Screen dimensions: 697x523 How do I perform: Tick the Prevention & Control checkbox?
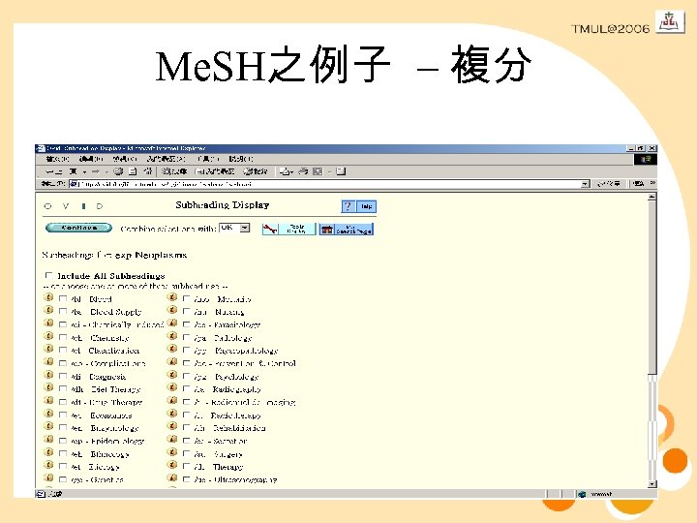[186, 363]
